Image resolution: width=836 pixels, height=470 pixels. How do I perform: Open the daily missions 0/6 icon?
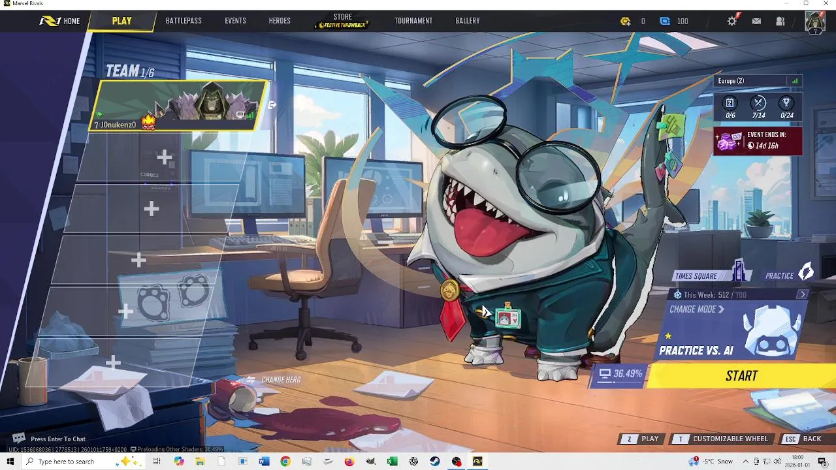(730, 102)
